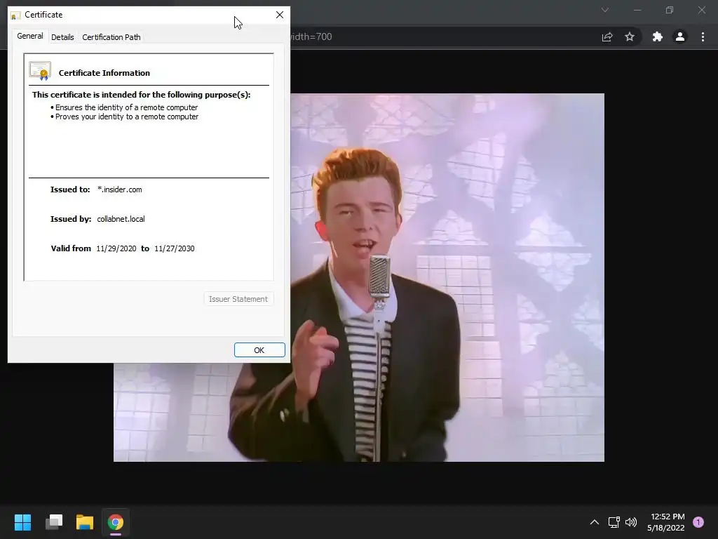This screenshot has width=718, height=539.
Task: Launch File Explorer from the taskbar
Action: click(85, 522)
